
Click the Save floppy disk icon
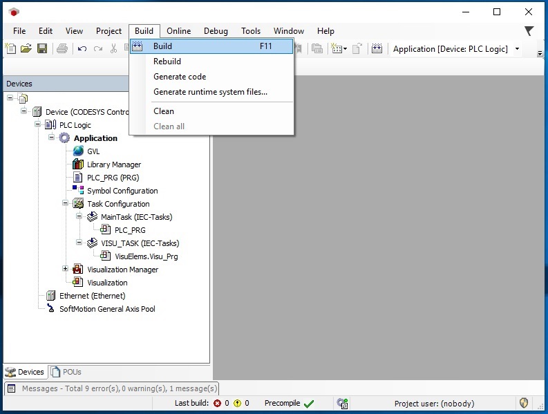coord(42,48)
